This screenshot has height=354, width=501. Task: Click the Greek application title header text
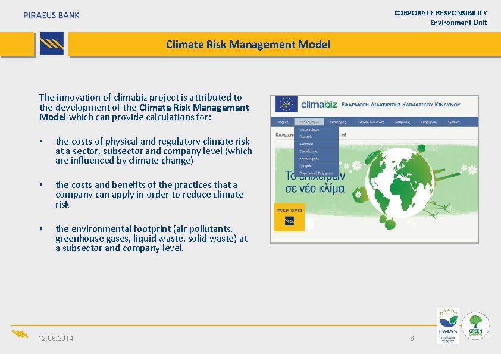pos(400,105)
